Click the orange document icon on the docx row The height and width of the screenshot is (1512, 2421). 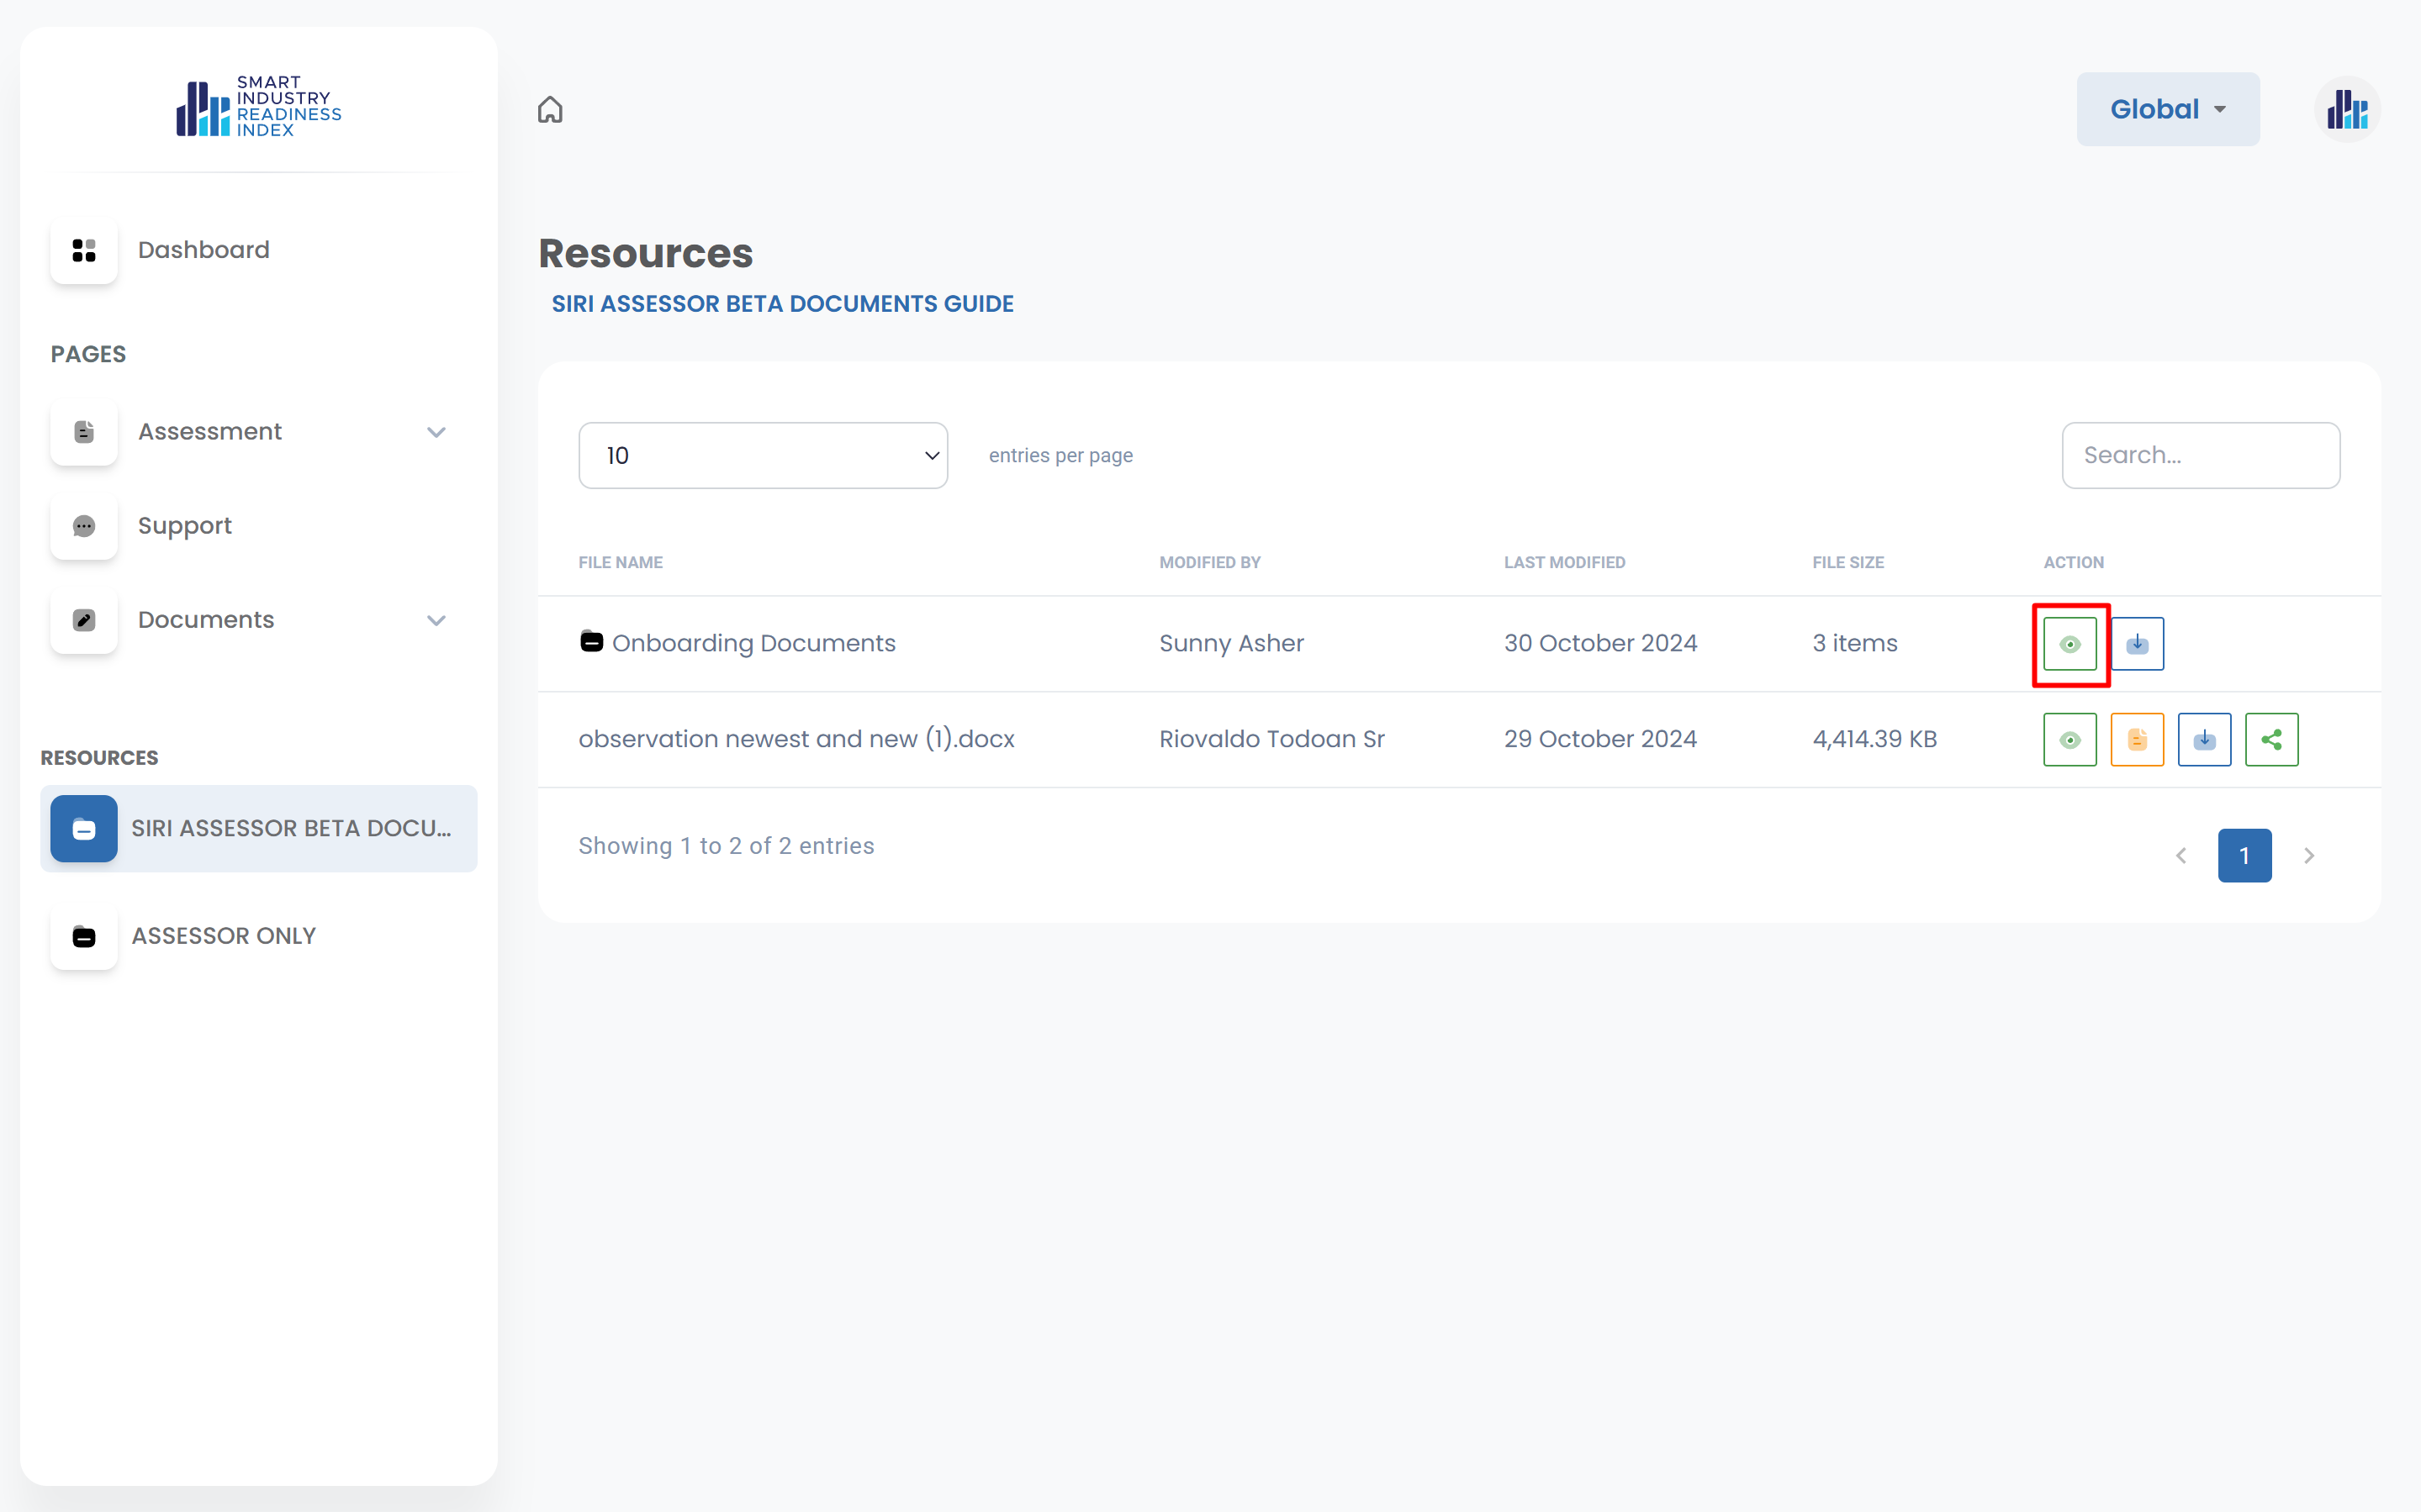click(2137, 740)
